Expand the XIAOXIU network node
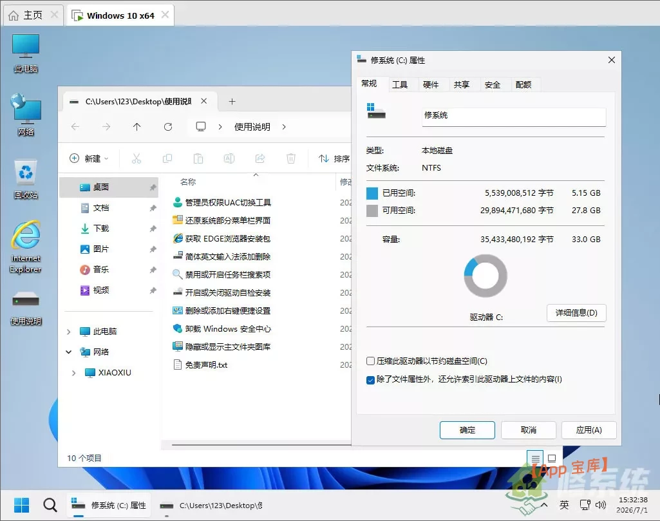This screenshot has width=660, height=521. [73, 373]
